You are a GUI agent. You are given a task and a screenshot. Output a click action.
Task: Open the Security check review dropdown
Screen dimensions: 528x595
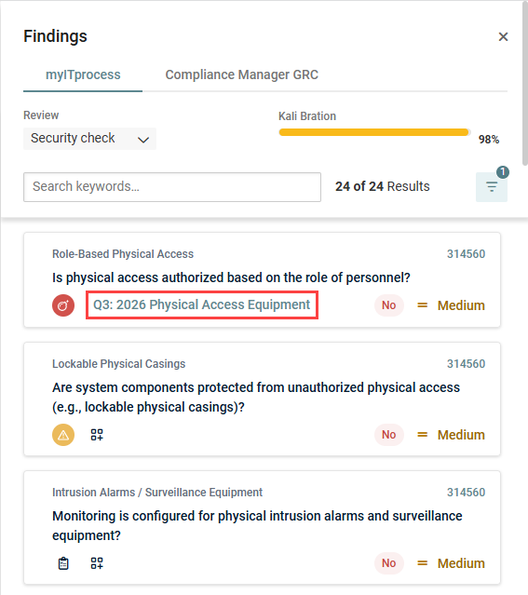click(x=89, y=139)
